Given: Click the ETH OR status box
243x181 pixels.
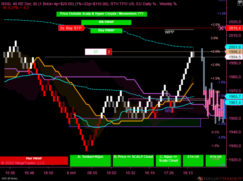Looking at the screenshot, I should pos(193,160).
